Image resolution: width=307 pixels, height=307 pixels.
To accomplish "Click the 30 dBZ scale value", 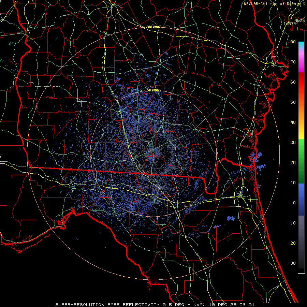I will click(x=293, y=143).
